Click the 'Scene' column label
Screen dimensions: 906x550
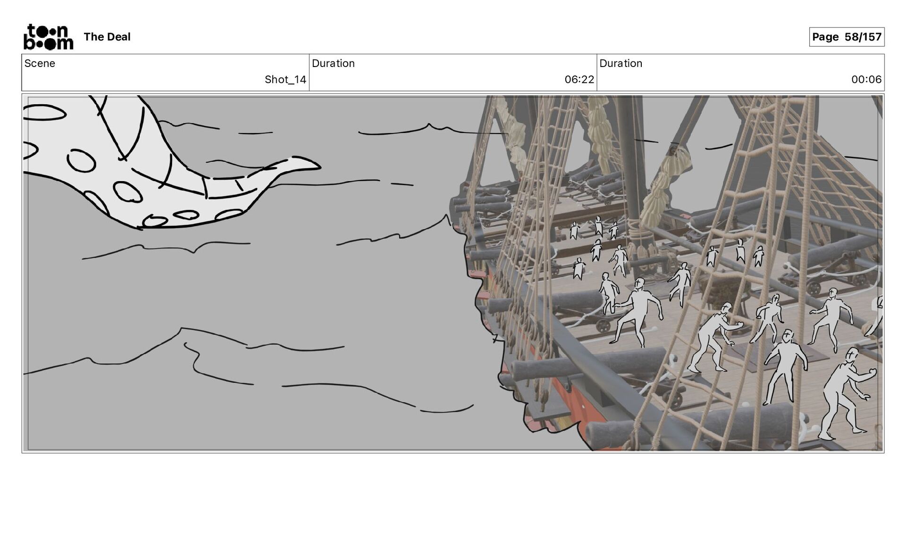[x=40, y=63]
